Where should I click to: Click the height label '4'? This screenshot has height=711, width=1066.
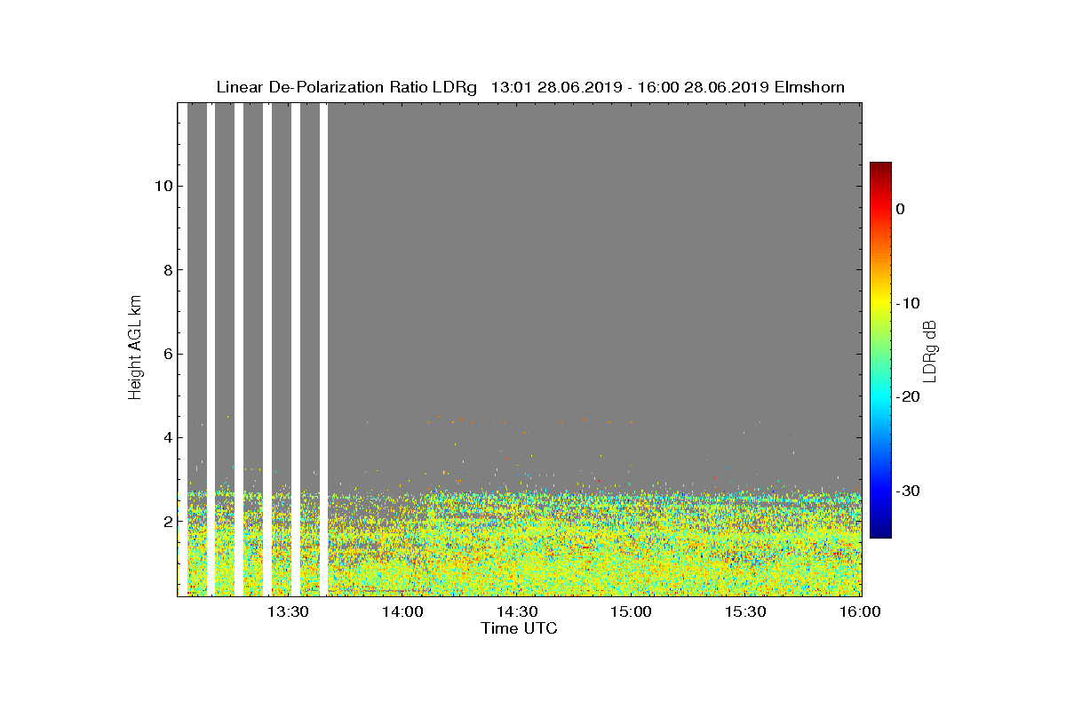(166, 437)
